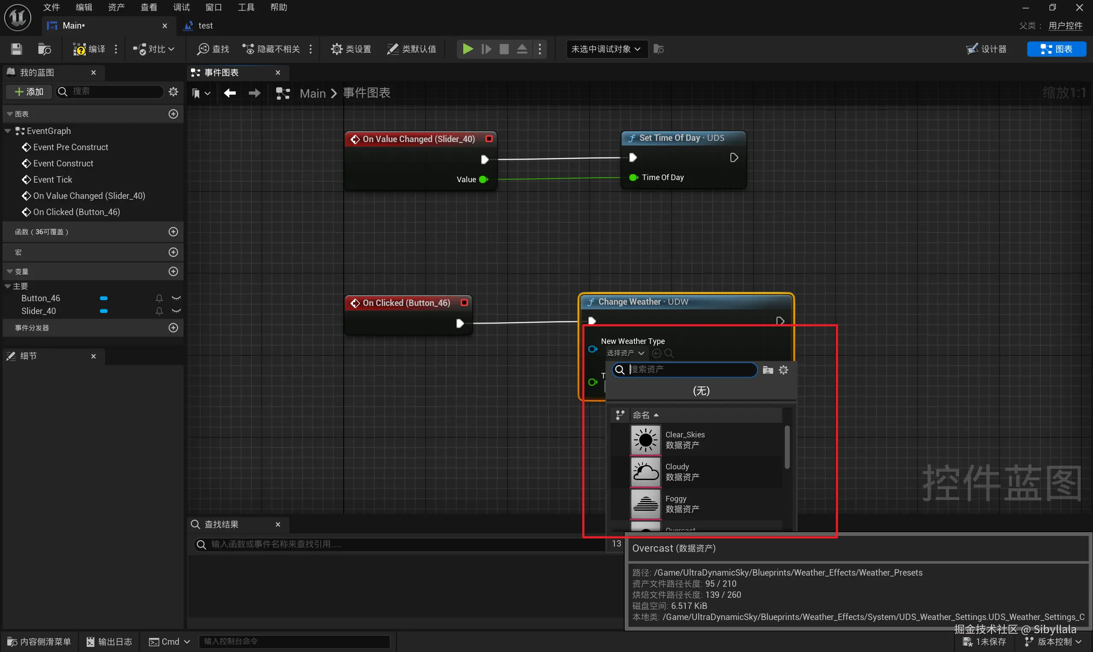1093x652 pixels.
Task: Select the Cloudy weather asset thumbnail
Action: 645,472
